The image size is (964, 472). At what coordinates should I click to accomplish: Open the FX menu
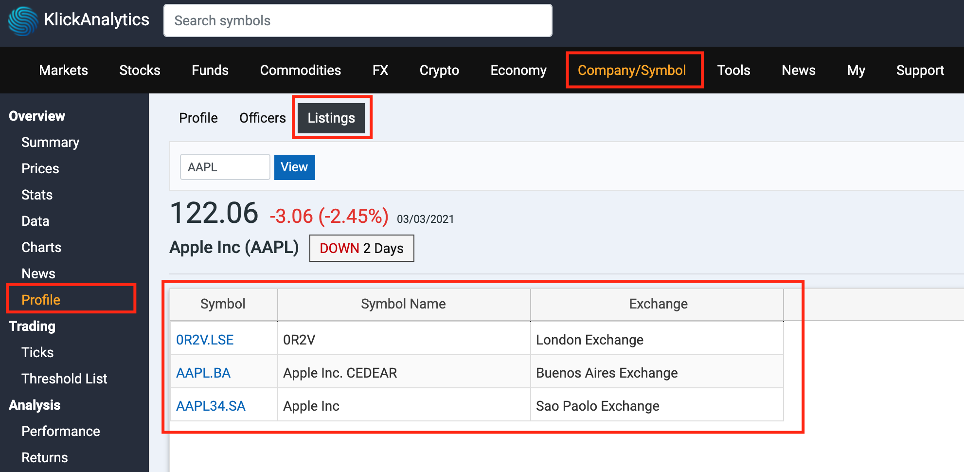[x=380, y=70]
